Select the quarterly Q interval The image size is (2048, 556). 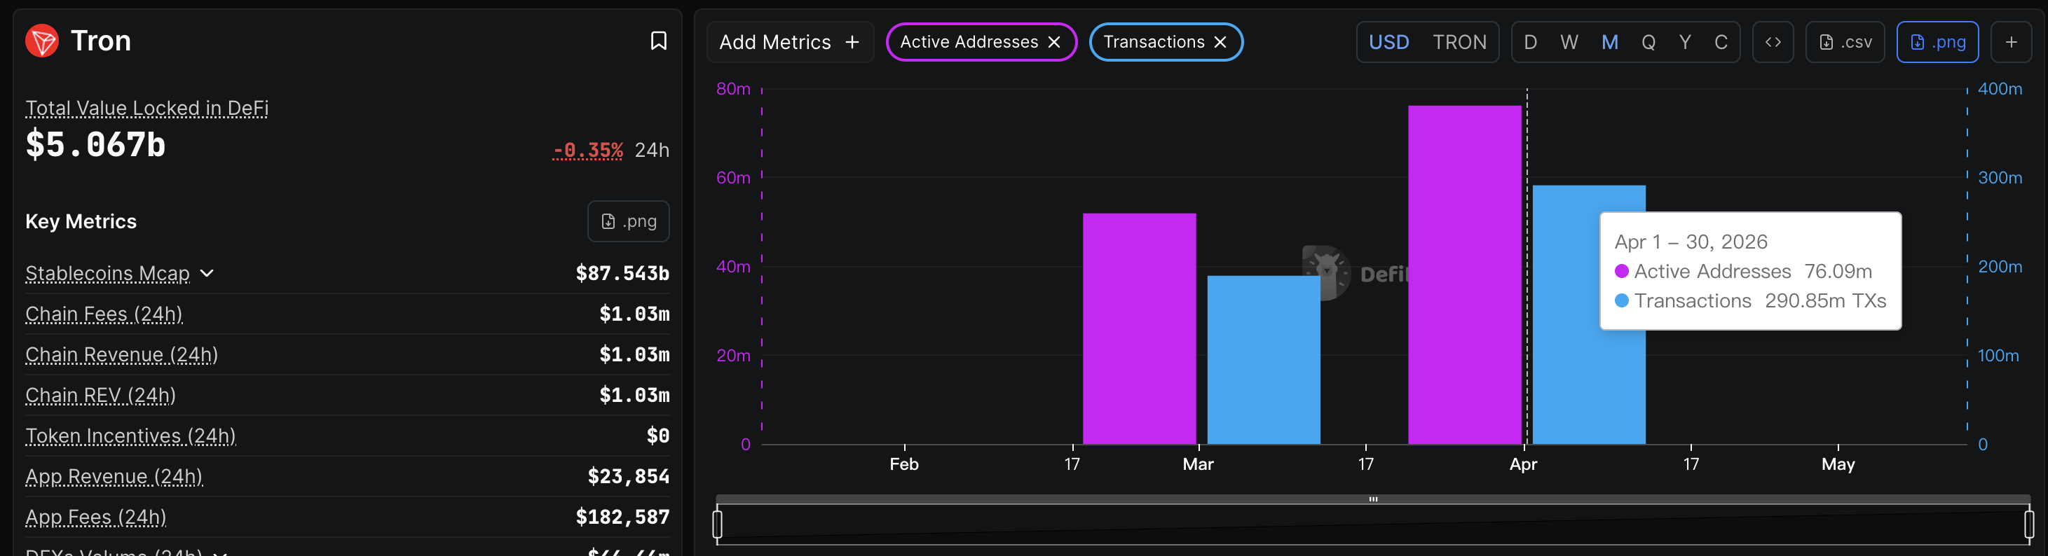1648,42
